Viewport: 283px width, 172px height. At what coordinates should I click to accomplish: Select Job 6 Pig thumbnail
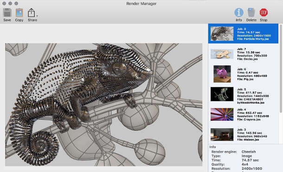tap(222, 74)
